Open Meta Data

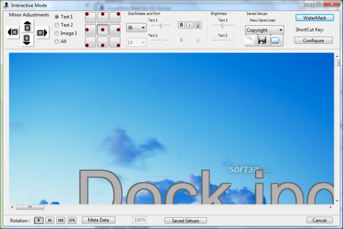99,220
